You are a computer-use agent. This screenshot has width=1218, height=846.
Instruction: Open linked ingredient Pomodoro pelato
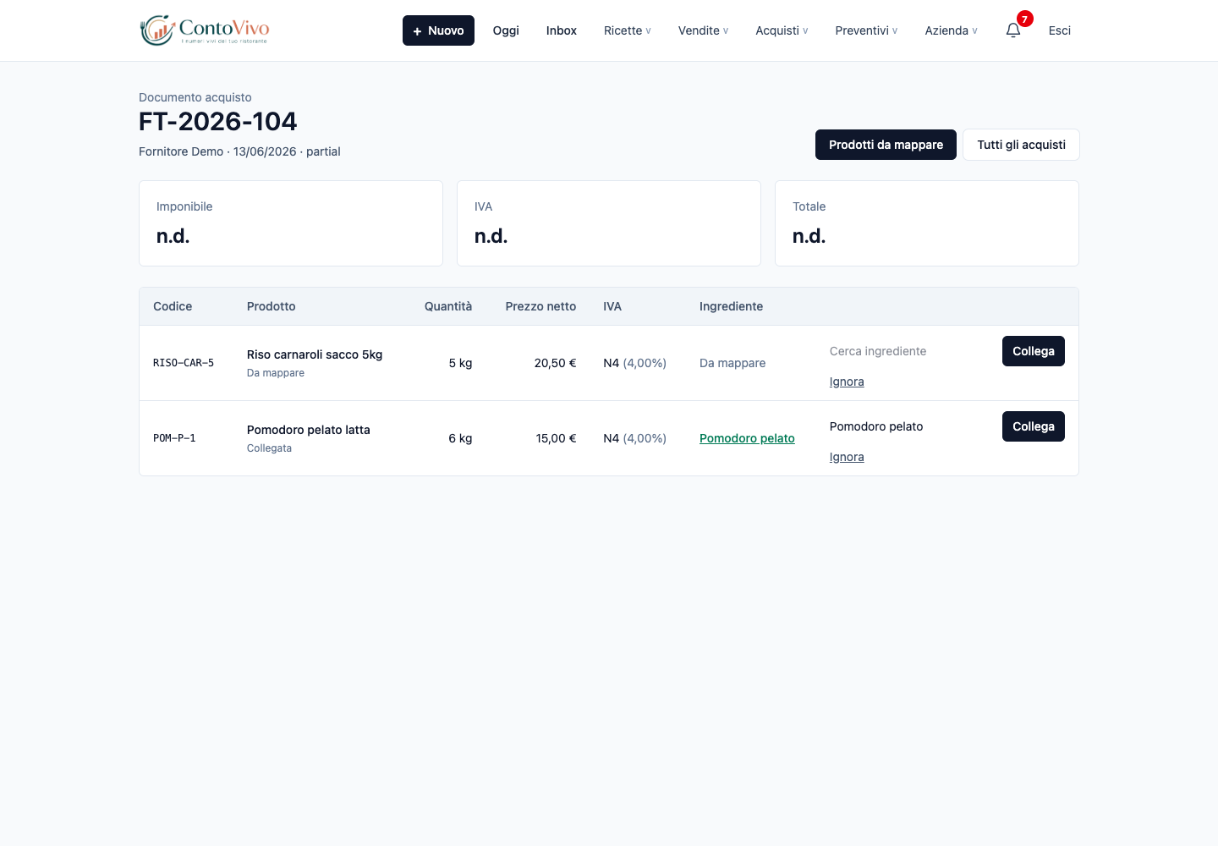[747, 438]
